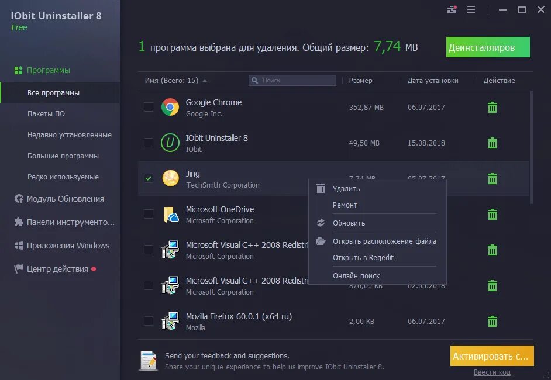Viewport: 551px width, 380px height.
Task: Click the folder icon beside Открыть расположение файла
Action: (x=321, y=241)
